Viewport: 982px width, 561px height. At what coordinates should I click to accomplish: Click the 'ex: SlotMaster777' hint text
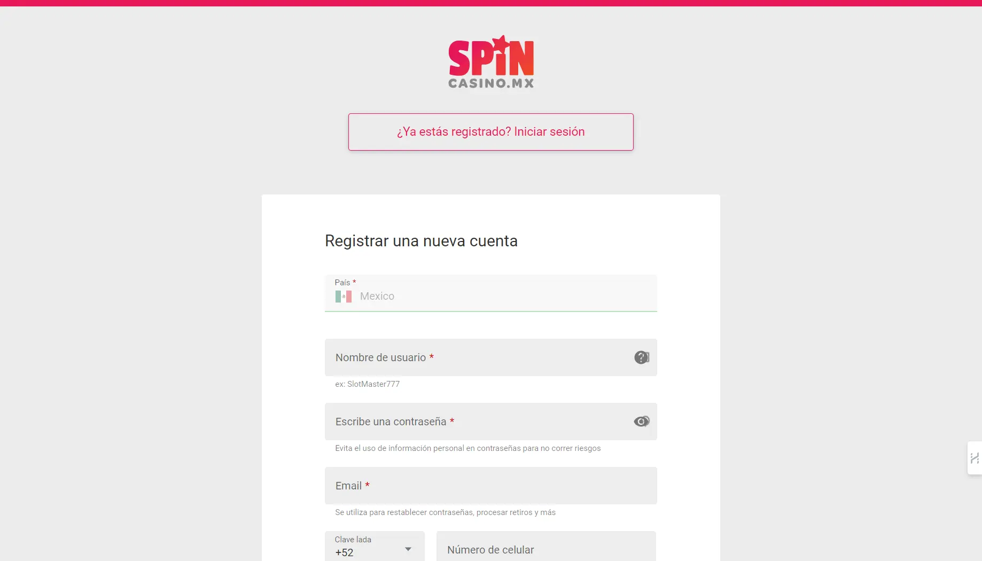tap(367, 384)
